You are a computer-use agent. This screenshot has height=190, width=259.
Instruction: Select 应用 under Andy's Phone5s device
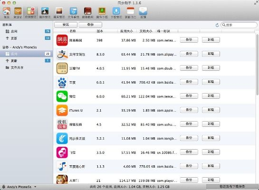(27, 54)
